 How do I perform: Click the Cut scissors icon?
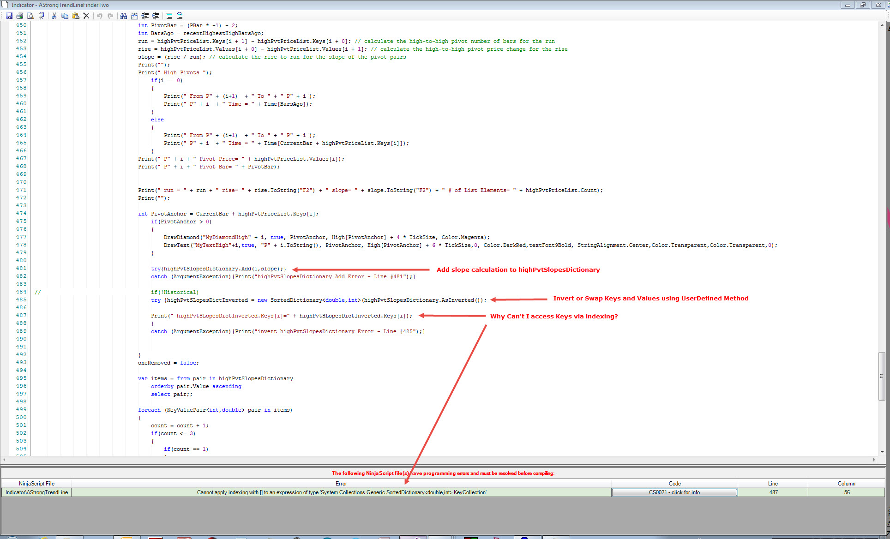(x=54, y=16)
